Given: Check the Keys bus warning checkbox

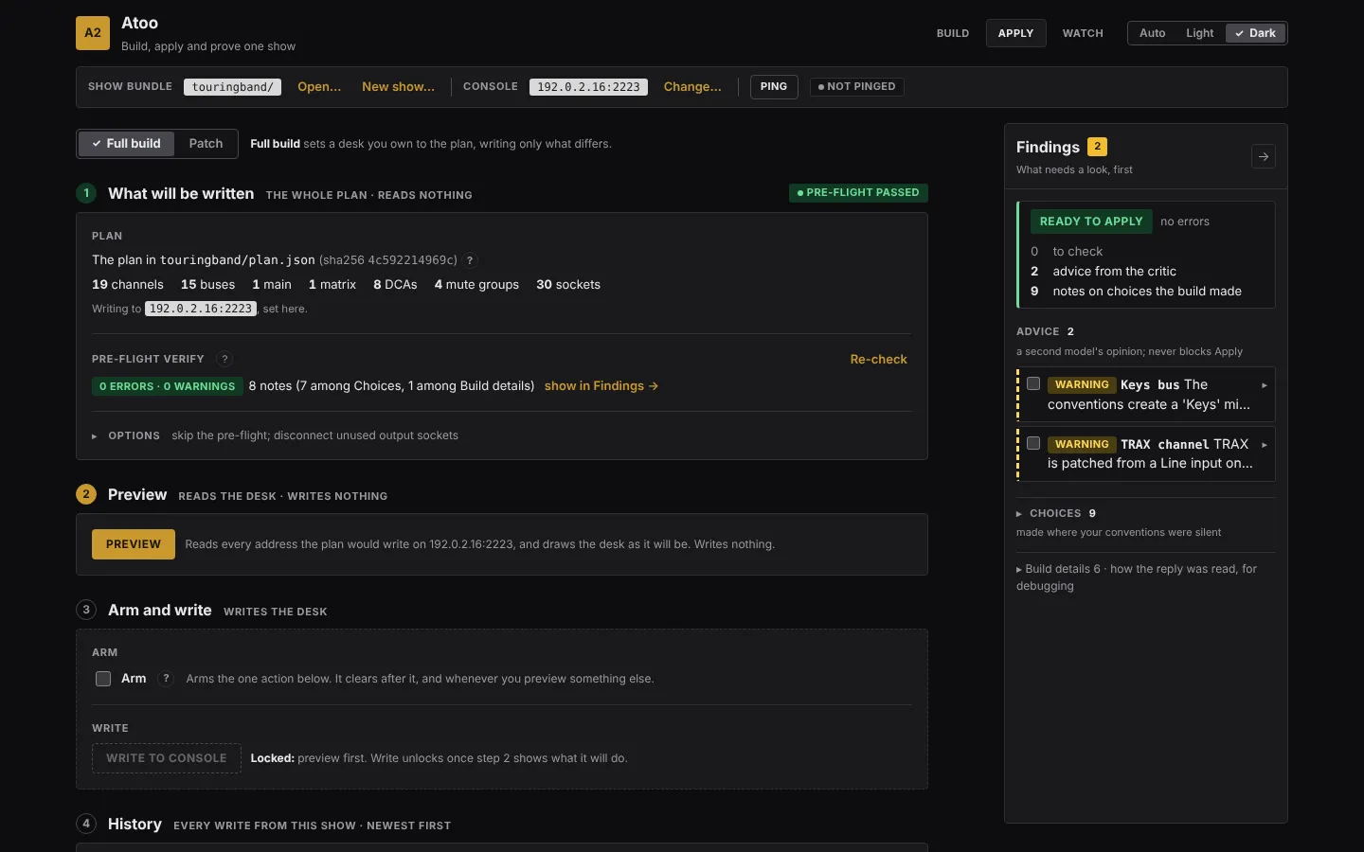Looking at the screenshot, I should (1033, 383).
